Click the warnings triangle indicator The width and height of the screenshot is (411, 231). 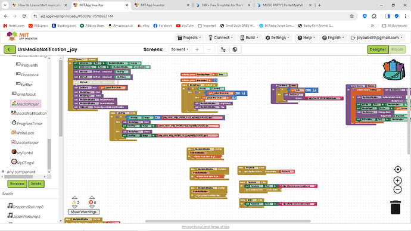pyautogui.click(x=74, y=202)
